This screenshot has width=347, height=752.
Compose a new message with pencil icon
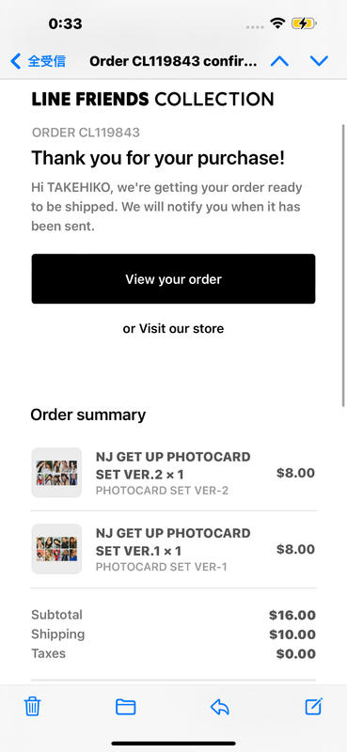pos(314,706)
